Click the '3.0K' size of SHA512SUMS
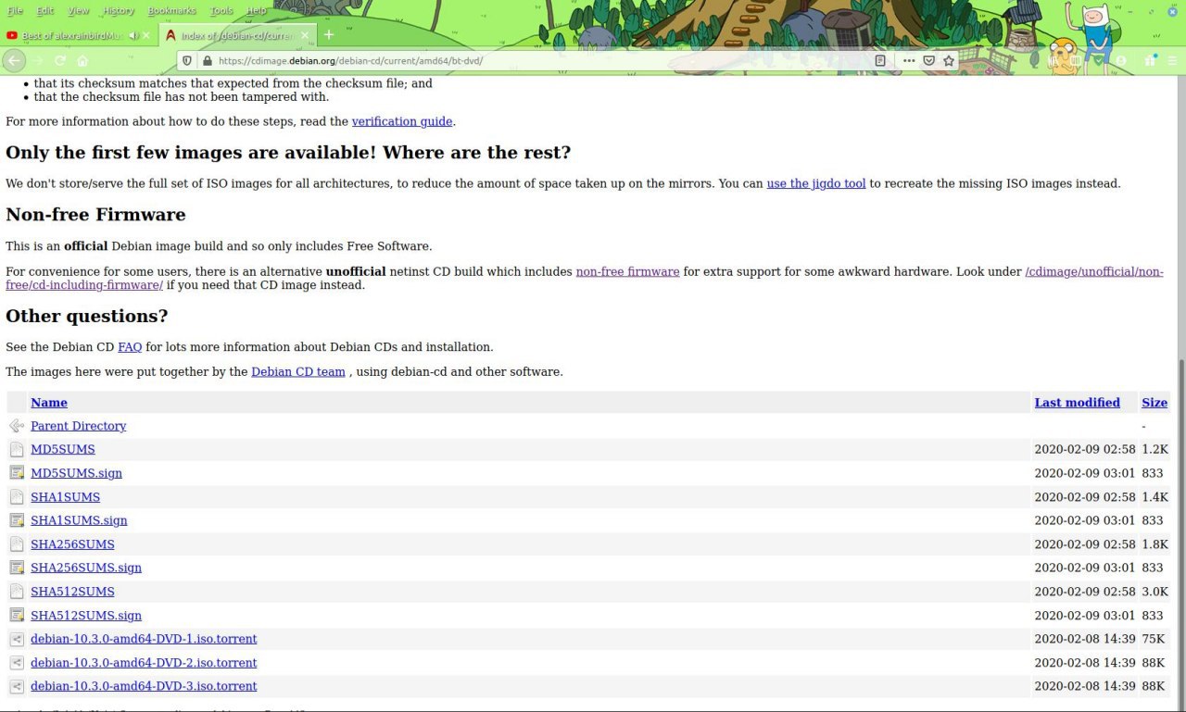 tap(1154, 592)
